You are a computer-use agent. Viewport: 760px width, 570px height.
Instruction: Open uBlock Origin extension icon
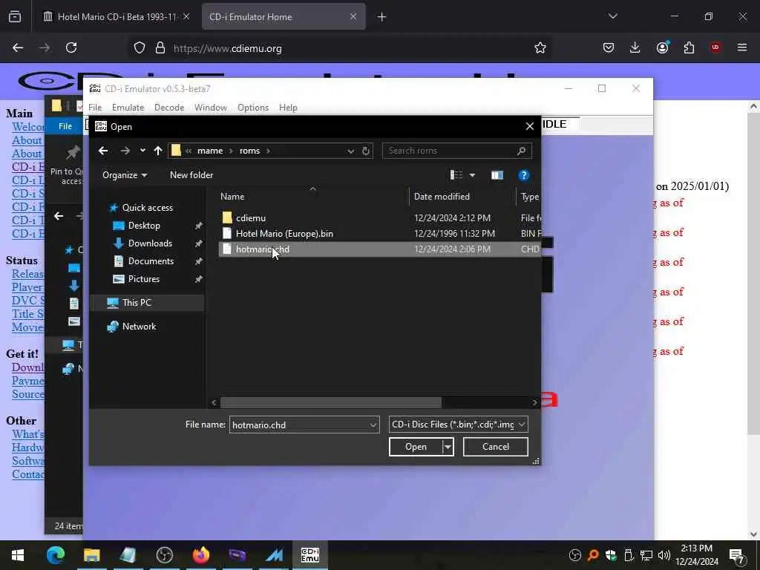click(x=715, y=47)
